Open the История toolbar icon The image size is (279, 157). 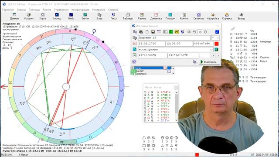(x=28, y=16)
